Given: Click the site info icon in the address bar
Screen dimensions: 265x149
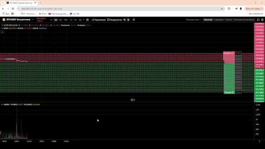Looking at the screenshot, I should click(19, 9).
